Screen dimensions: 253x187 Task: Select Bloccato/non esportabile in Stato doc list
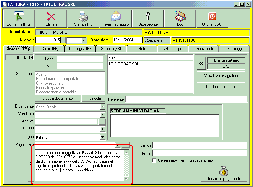[56, 92]
